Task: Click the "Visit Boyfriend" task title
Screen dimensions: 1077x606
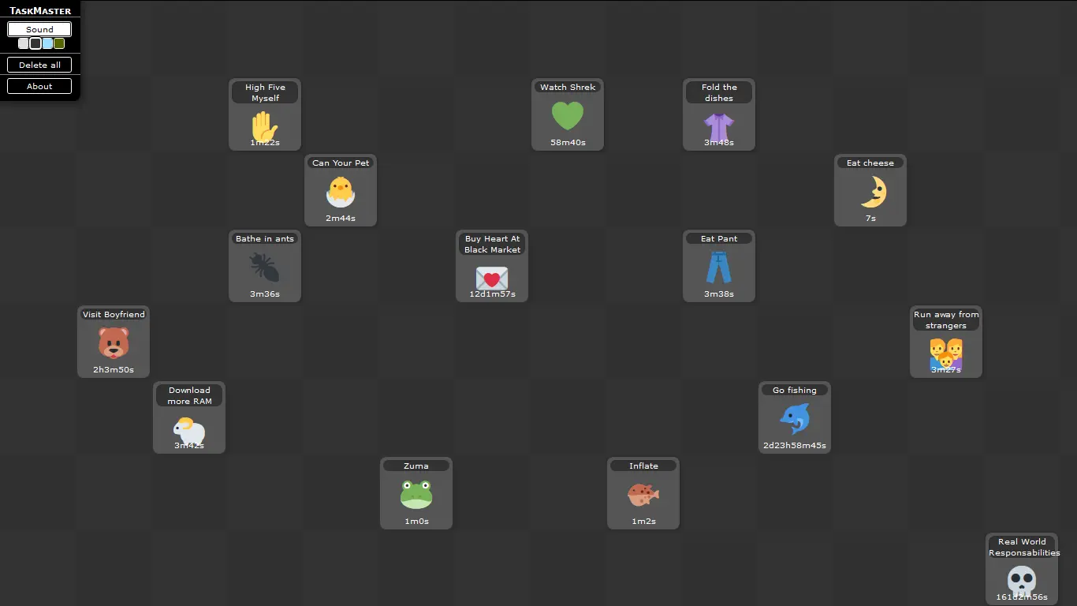Action: [114, 314]
